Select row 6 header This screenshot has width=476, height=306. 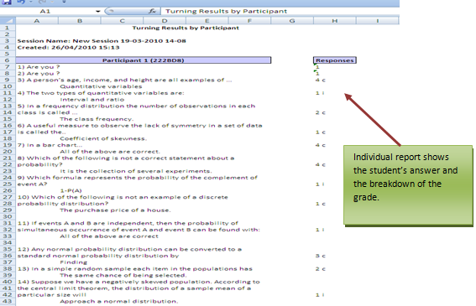coord(8,60)
